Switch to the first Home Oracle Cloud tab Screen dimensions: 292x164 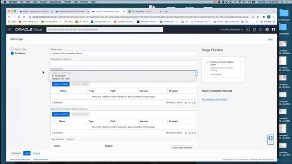pos(36,11)
